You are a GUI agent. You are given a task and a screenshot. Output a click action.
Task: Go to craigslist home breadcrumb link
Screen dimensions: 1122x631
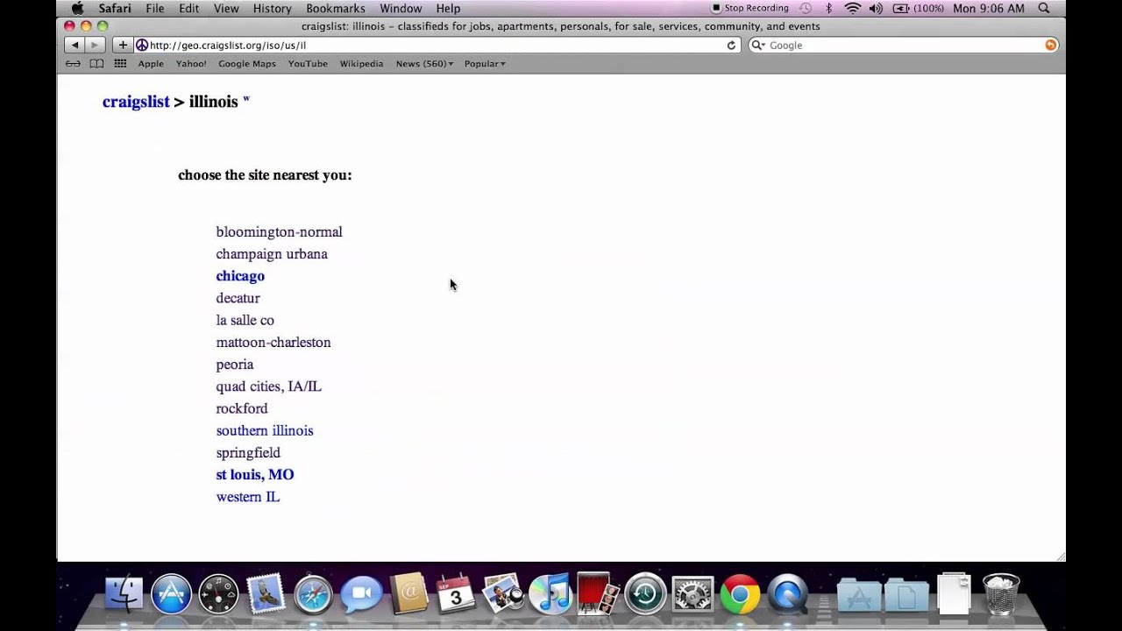pyautogui.click(x=136, y=102)
